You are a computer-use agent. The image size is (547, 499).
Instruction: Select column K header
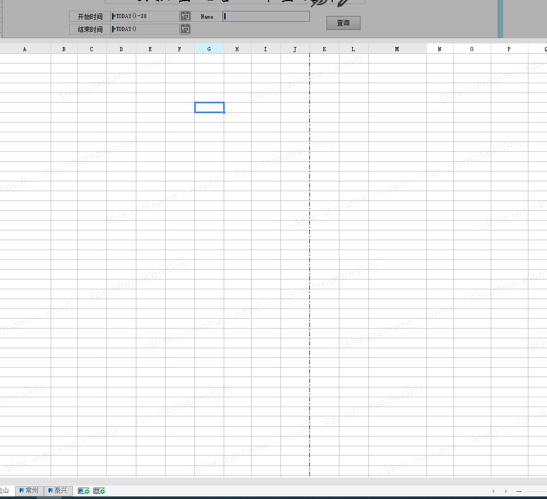(324, 49)
